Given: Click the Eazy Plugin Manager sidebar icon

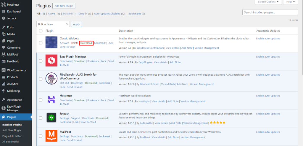Looking at the screenshot, I should coord(4,108).
